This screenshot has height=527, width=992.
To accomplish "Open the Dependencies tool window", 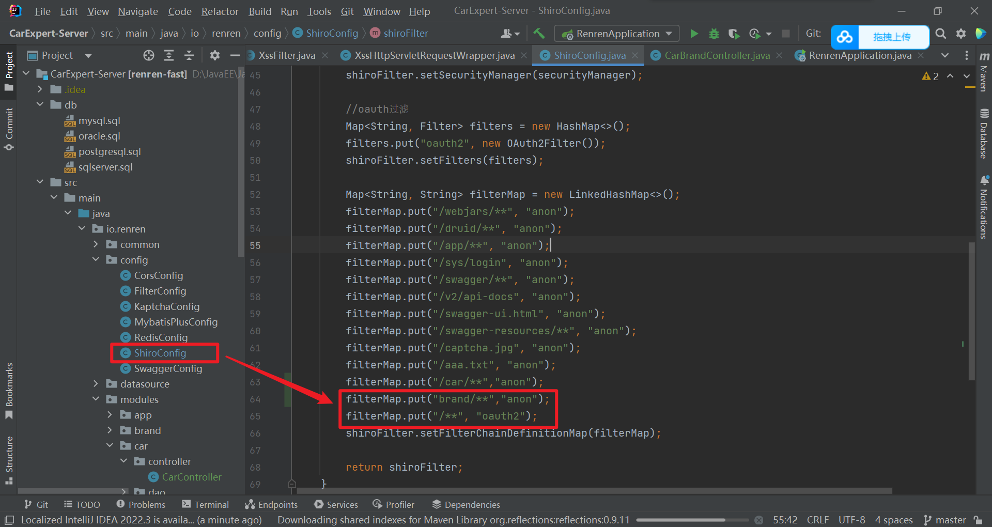I will 466,504.
